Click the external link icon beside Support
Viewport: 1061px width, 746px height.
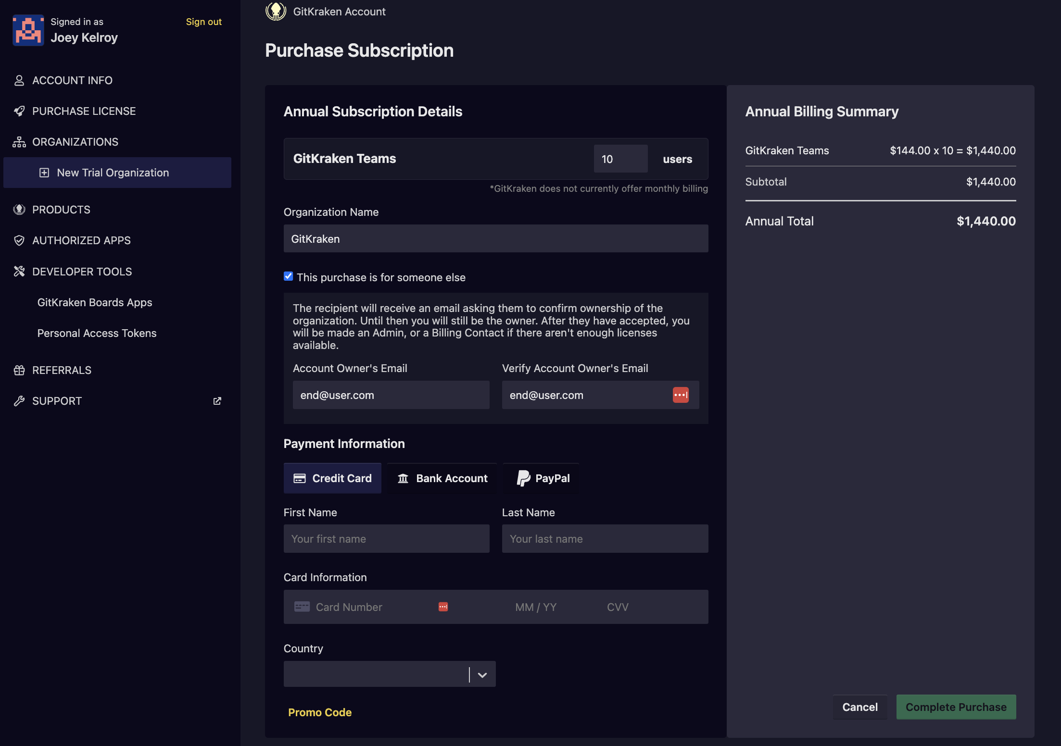pos(217,401)
